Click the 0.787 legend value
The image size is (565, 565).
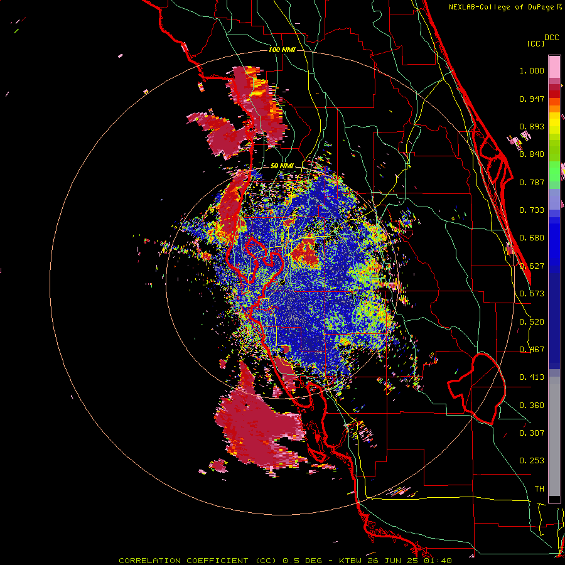(x=532, y=182)
